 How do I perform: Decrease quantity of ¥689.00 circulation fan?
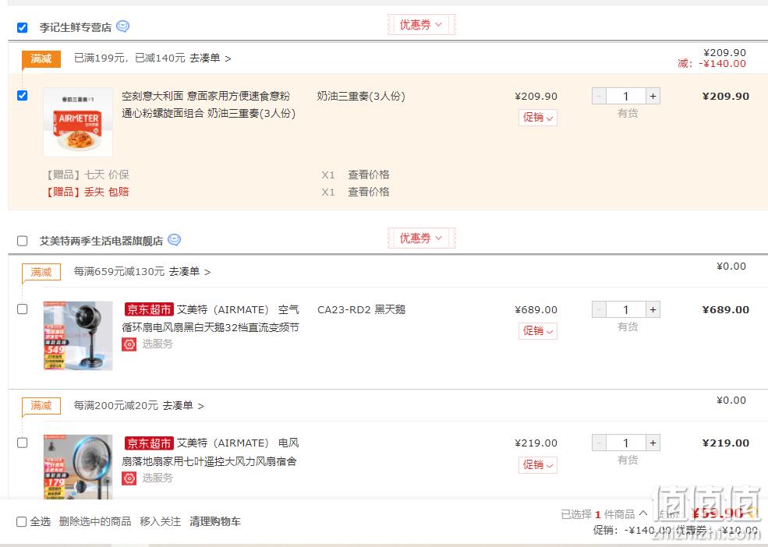[599, 309]
